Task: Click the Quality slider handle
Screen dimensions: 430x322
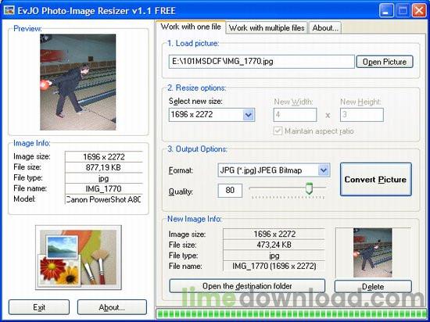Action: [309, 188]
